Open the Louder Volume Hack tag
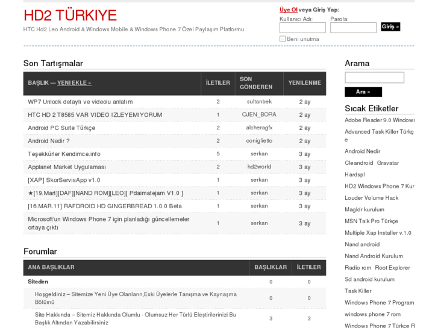Image resolution: width=438 pixels, height=328 pixels. pyautogui.click(x=372, y=198)
